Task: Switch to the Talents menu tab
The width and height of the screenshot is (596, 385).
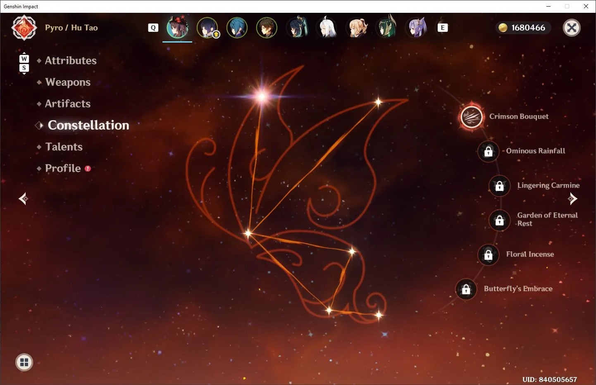Action: click(64, 147)
